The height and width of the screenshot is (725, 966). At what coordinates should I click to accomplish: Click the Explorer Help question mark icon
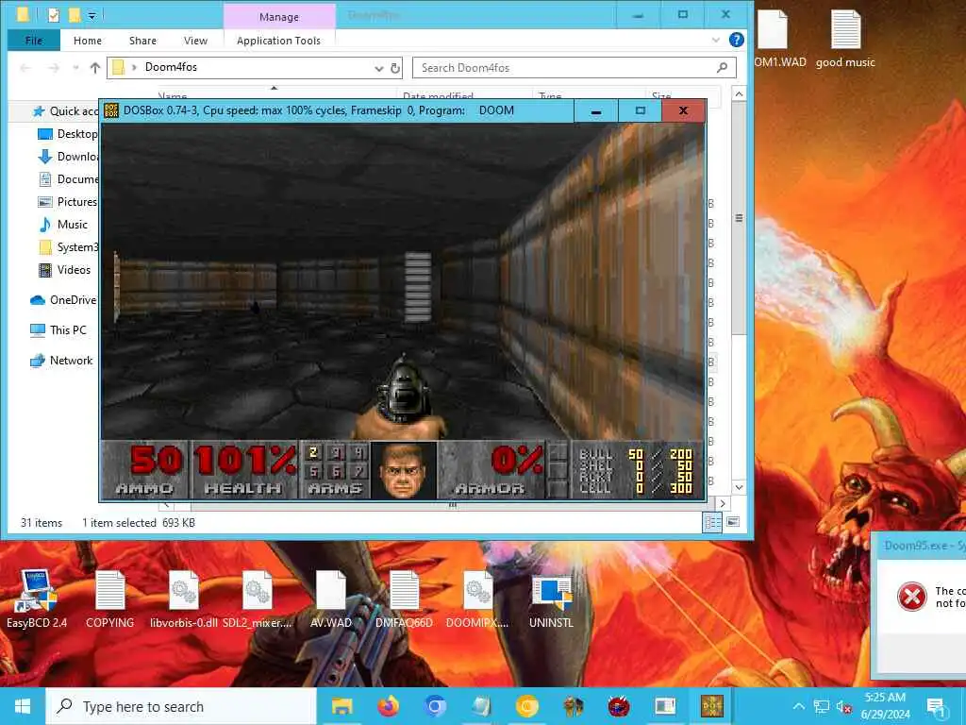click(736, 40)
